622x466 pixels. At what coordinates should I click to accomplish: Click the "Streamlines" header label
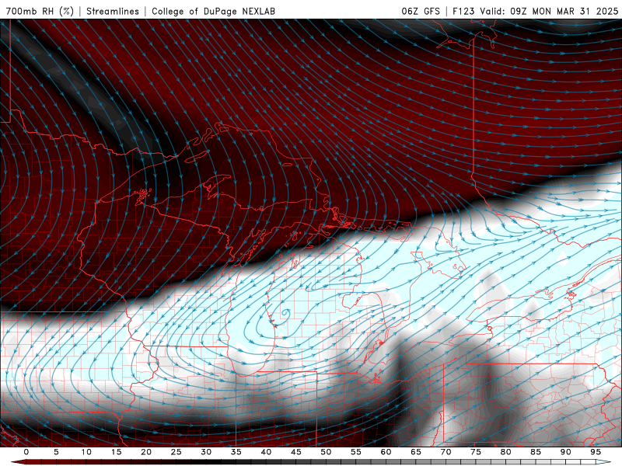click(113, 11)
